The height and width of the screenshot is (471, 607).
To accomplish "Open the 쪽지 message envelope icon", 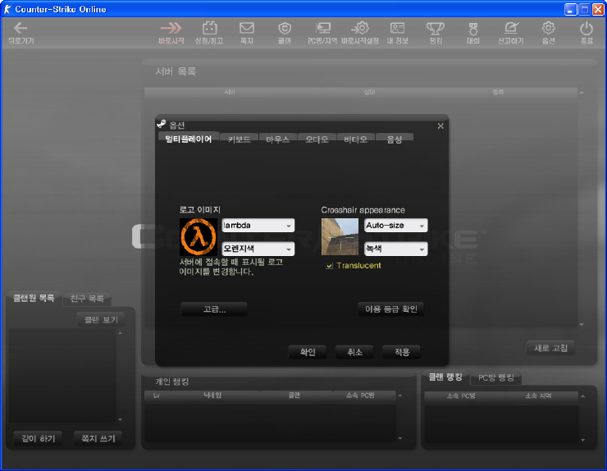I will coord(247,28).
